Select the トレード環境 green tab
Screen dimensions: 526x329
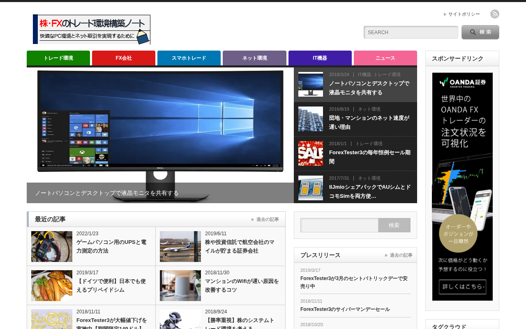58,58
